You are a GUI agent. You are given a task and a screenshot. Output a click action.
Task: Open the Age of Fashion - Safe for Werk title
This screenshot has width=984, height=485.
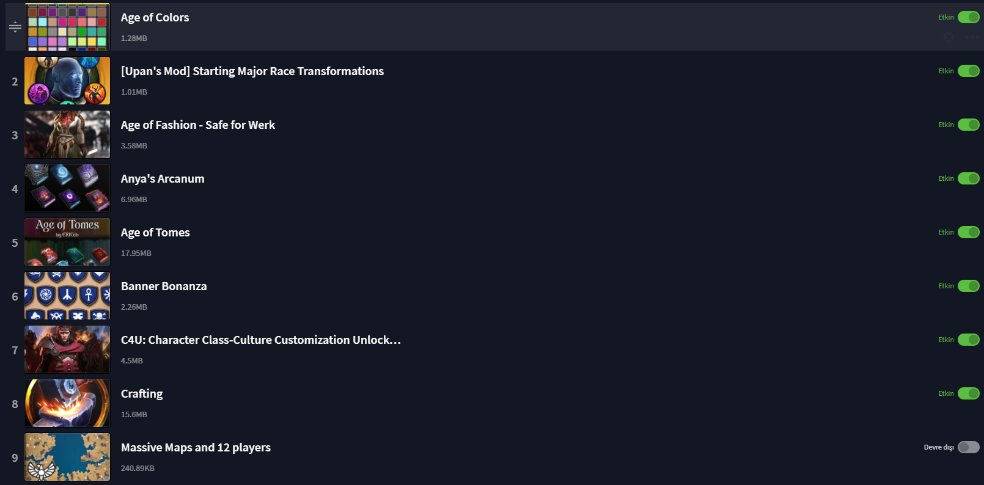click(198, 125)
